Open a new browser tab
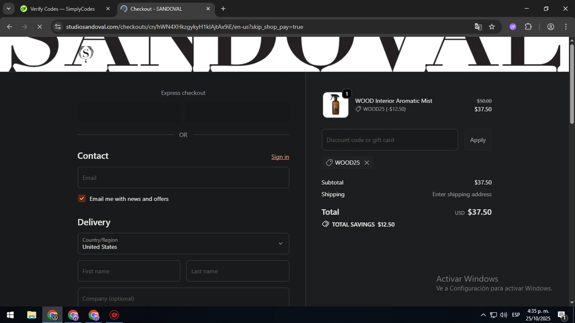Viewport: 575px width, 323px height. tap(223, 8)
